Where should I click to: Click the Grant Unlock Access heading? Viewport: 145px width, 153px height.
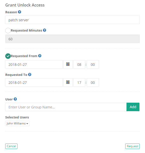click(x=25, y=5)
